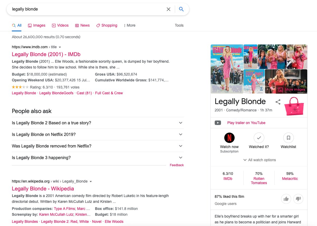
Task: Send Feedback on People also ask
Action: (177, 165)
